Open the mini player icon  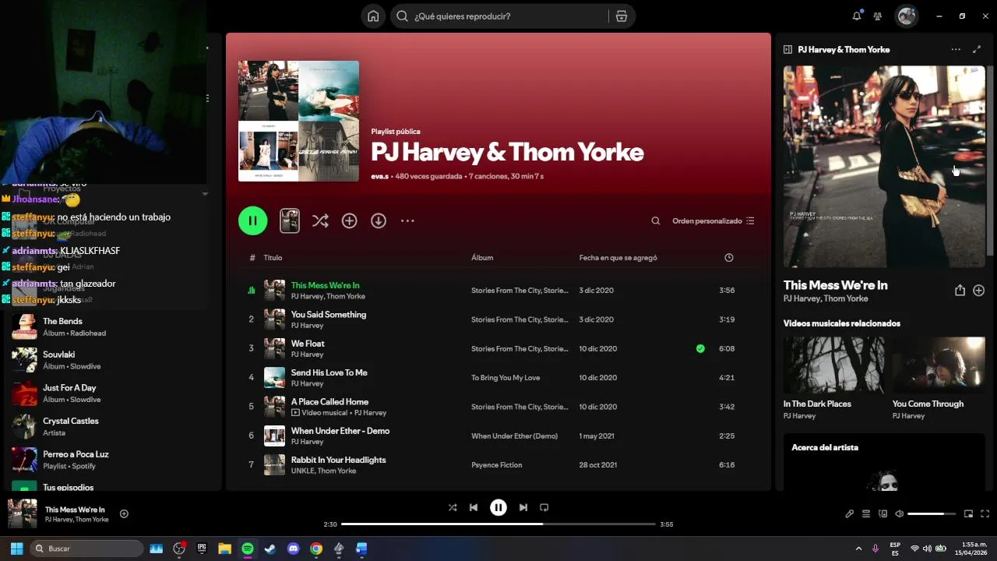coord(969,514)
